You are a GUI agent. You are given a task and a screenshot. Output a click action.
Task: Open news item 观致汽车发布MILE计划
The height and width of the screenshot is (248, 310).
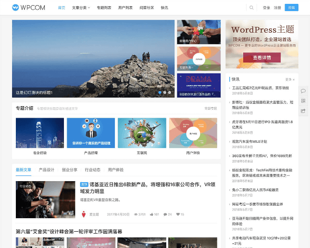(x=249, y=141)
